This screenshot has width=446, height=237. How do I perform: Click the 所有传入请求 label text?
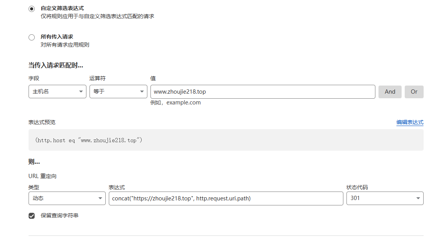[x=57, y=37]
